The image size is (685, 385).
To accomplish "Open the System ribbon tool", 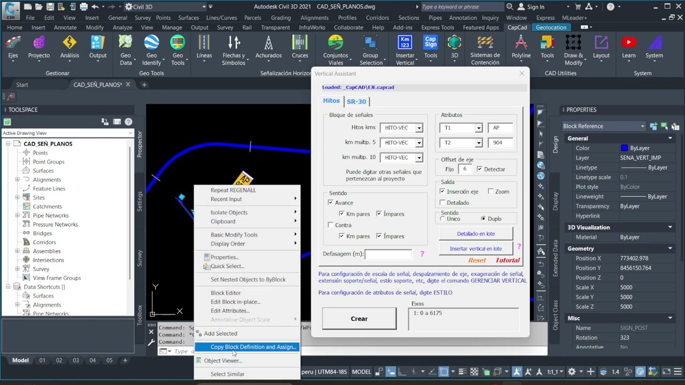I will [654, 47].
